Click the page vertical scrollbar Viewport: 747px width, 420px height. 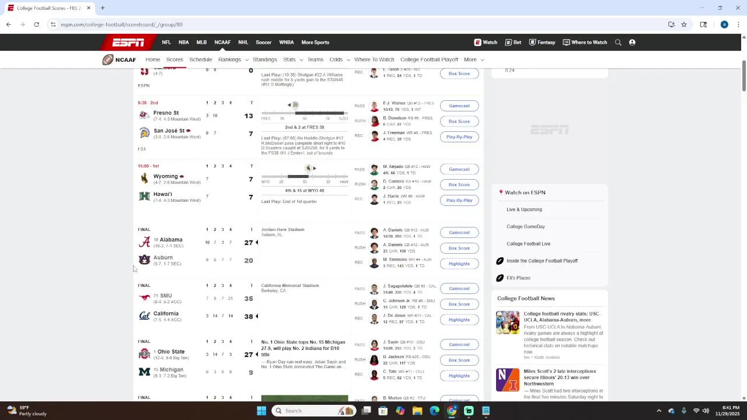[x=743, y=76]
